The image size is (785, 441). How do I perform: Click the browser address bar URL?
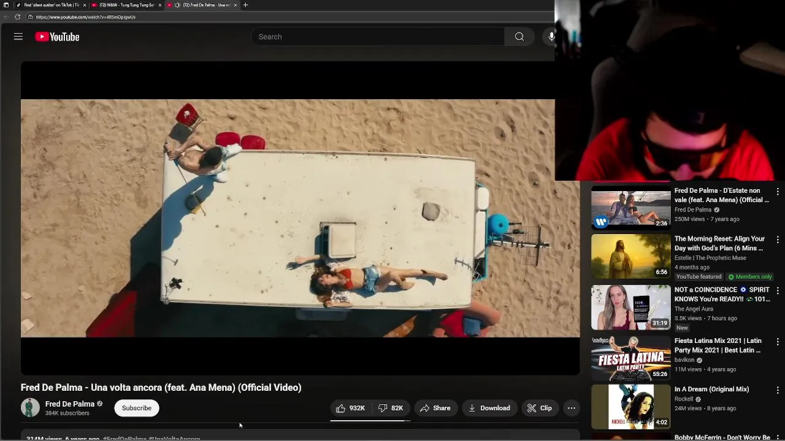click(x=86, y=17)
